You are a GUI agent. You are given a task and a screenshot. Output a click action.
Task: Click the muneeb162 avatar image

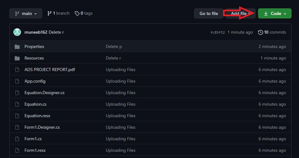pyautogui.click(x=17, y=32)
